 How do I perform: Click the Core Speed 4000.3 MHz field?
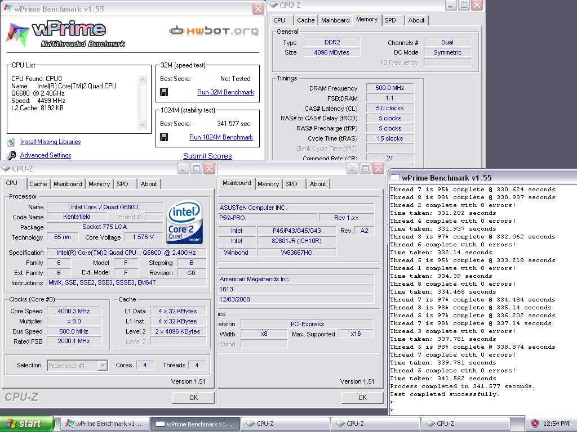point(74,311)
